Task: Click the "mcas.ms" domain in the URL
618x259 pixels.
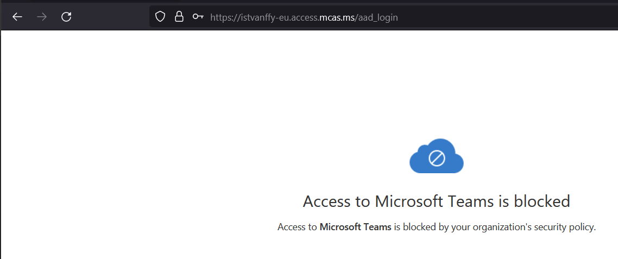Action: click(x=337, y=17)
